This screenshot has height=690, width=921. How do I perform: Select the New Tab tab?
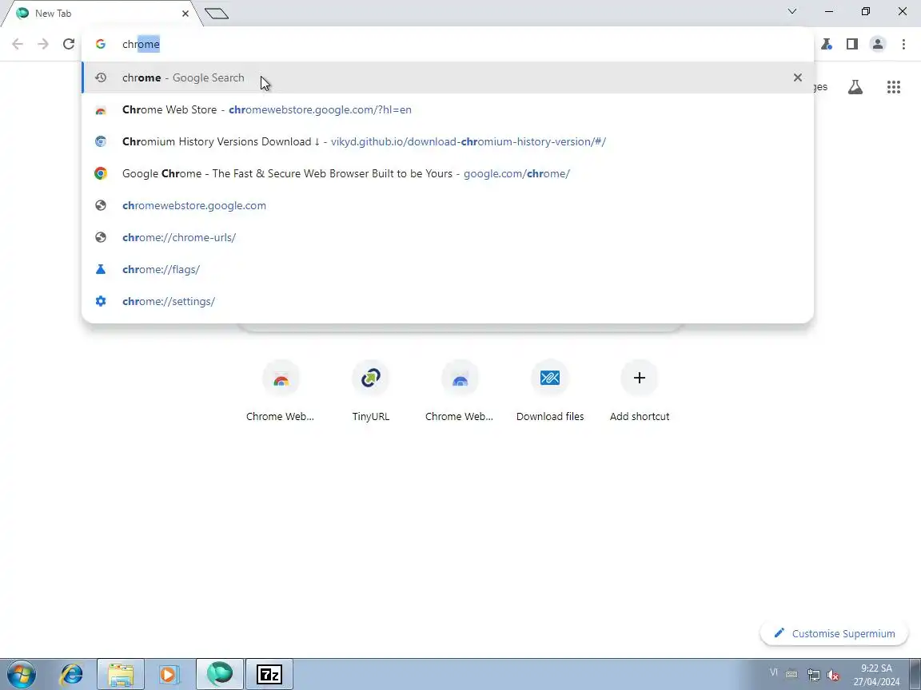pyautogui.click(x=101, y=13)
